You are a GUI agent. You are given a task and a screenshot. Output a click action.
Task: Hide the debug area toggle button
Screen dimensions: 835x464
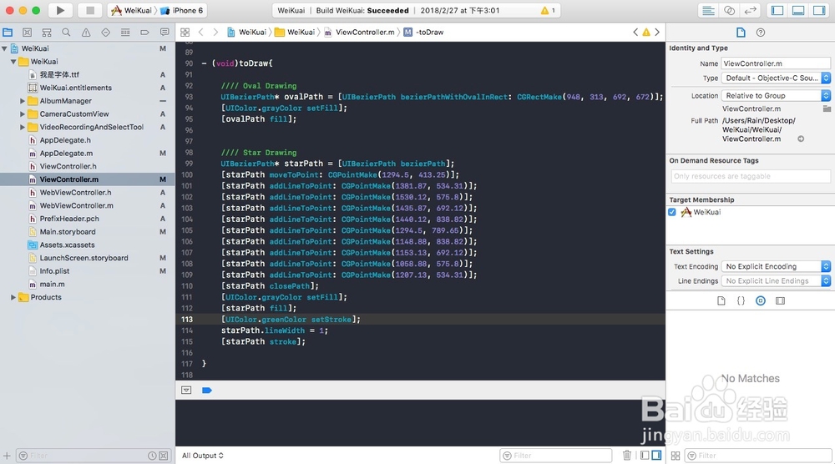(x=186, y=391)
